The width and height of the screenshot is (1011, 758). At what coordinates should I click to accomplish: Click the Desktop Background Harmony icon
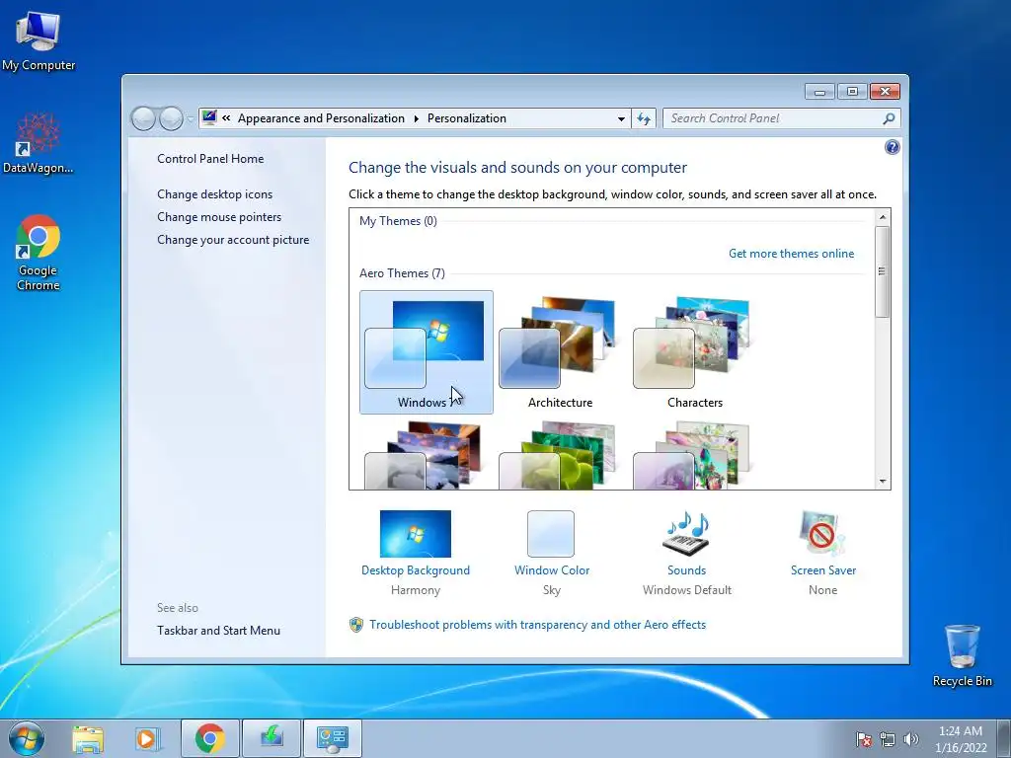pos(416,534)
